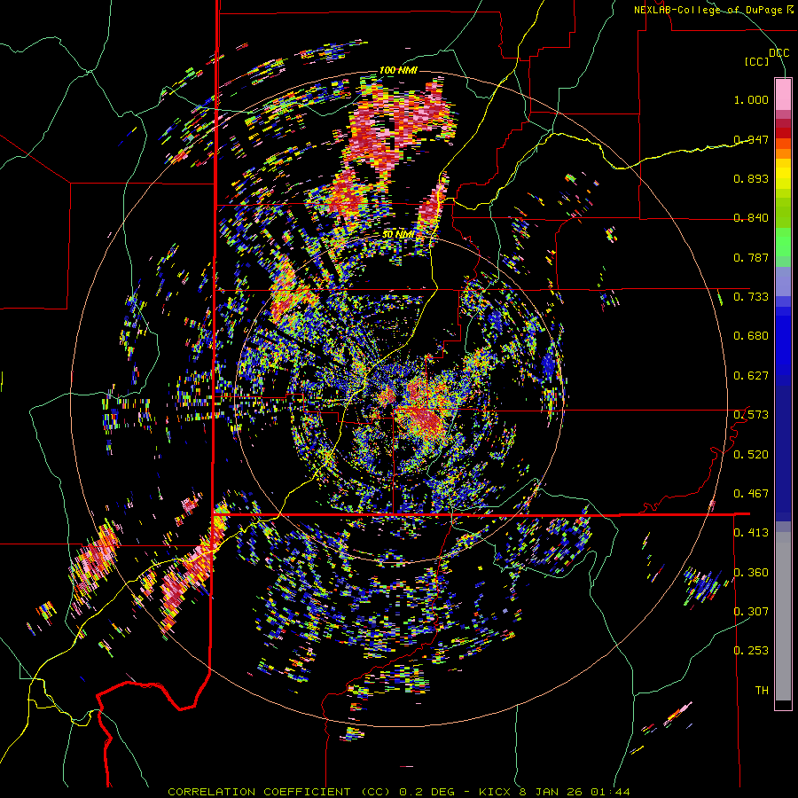
Task: Click the [CC] legend unit label
Action: click(x=756, y=61)
